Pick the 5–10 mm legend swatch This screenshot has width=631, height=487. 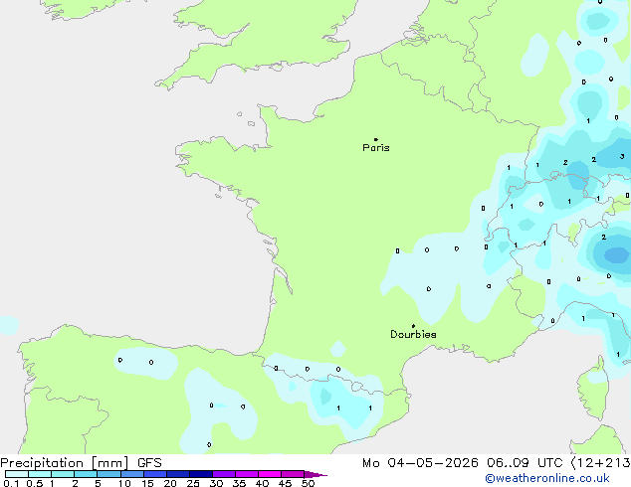tap(108, 474)
